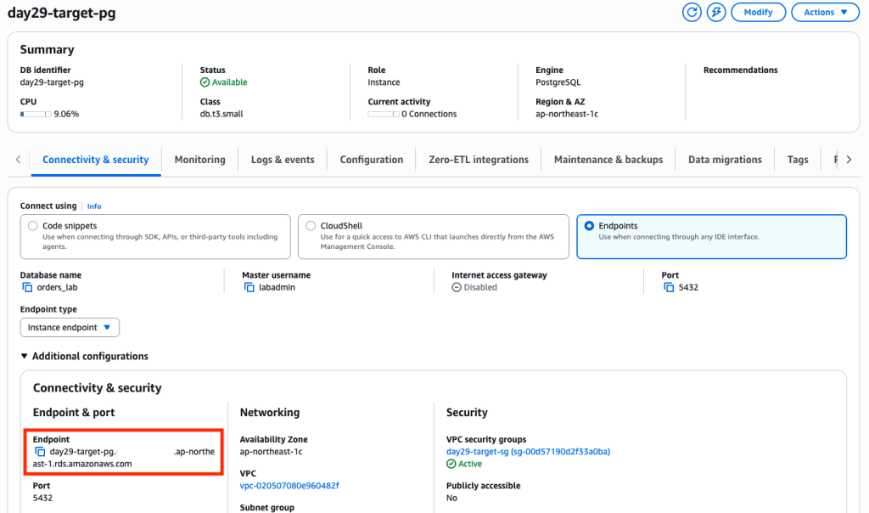Image resolution: width=869 pixels, height=513 pixels.
Task: Select the Code snippets connection option
Action: coord(33,226)
